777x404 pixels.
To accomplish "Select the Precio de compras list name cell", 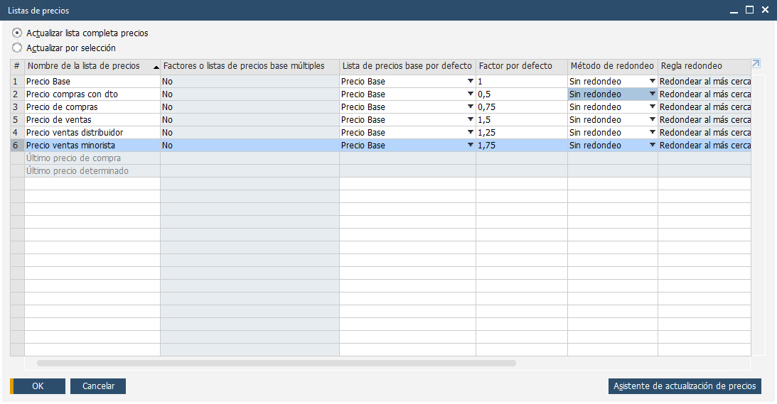I will (x=92, y=107).
